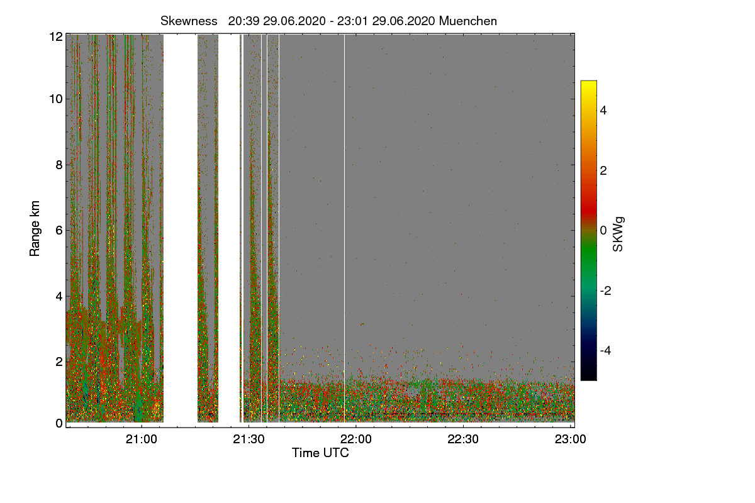Screen dimensions: 755x503
Task: Click the "23:00" time tick label
Action: [571, 439]
